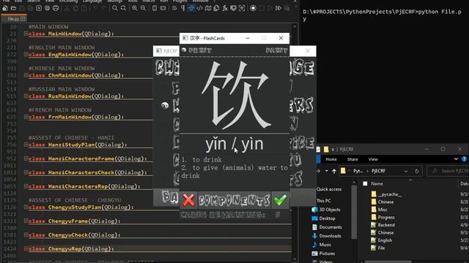Close the File.py tab with its x

[x=23, y=19]
